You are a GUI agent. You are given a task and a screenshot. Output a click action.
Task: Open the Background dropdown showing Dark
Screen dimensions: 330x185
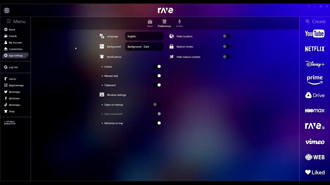(144, 47)
